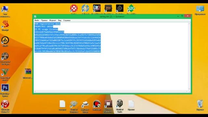Screen dimensions: 208x117
Task: Select the Нужное blank file icon
Action: coord(131,104)
